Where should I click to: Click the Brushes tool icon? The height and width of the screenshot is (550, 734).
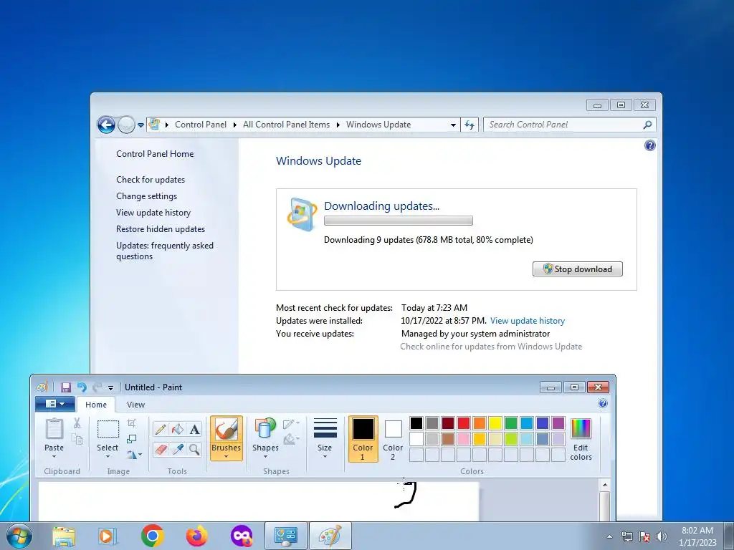(226, 430)
